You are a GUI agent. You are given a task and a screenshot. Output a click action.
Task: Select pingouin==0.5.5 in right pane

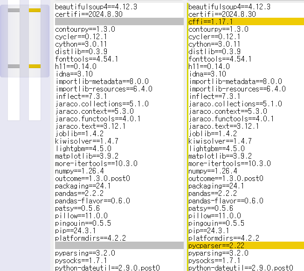216,223
